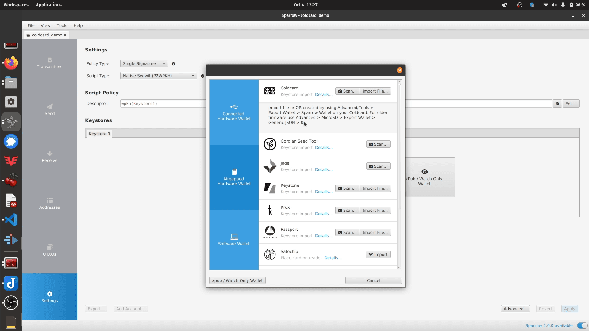
Task: Click Scan for Krux
Action: point(347,210)
